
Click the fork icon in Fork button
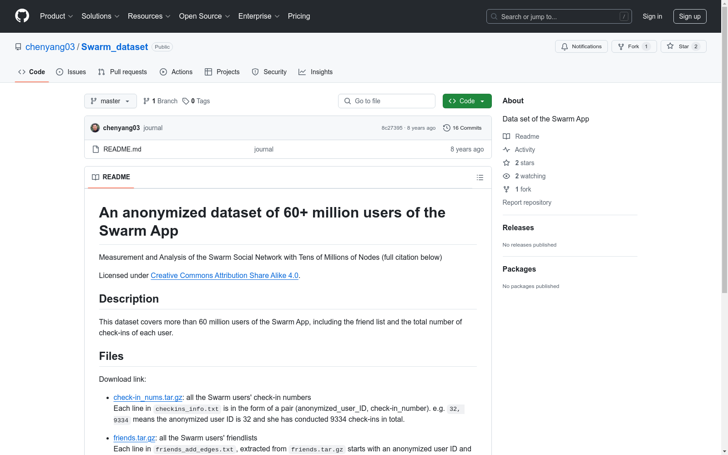pyautogui.click(x=621, y=46)
